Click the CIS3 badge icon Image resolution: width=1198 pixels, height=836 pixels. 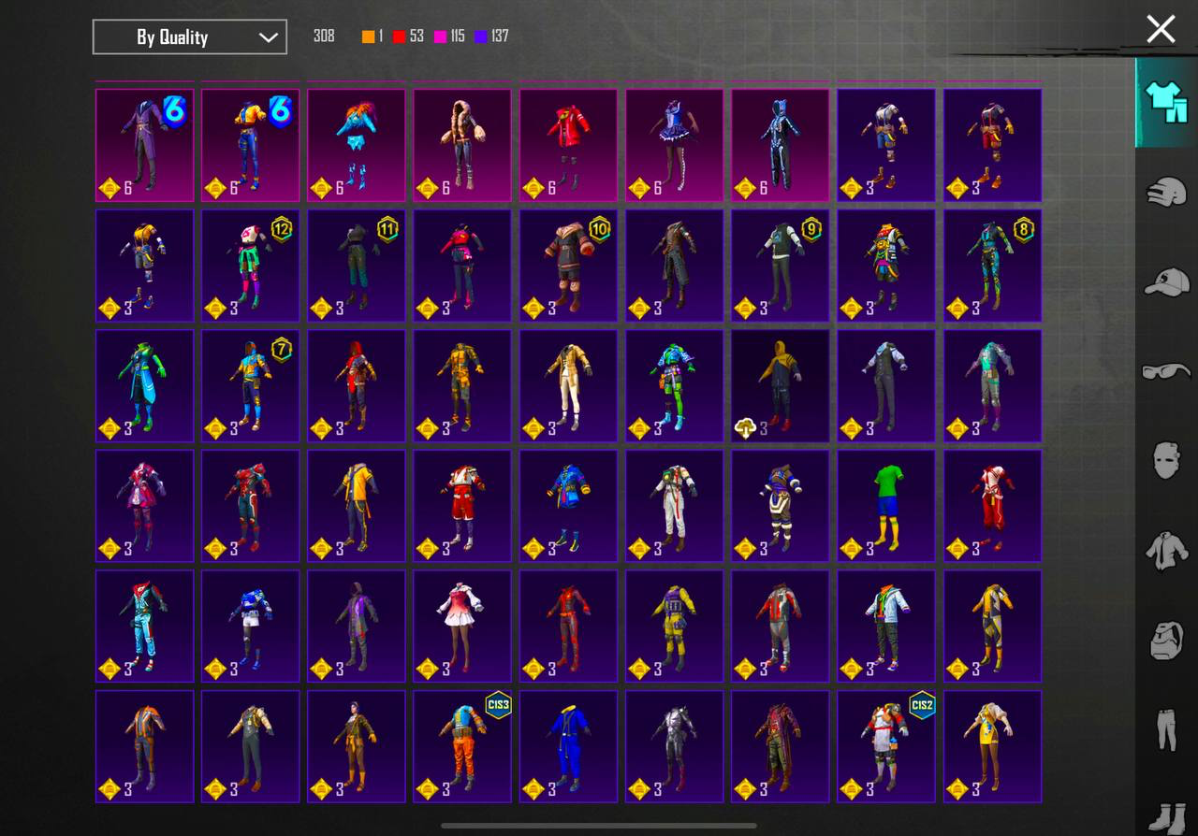pos(498,705)
